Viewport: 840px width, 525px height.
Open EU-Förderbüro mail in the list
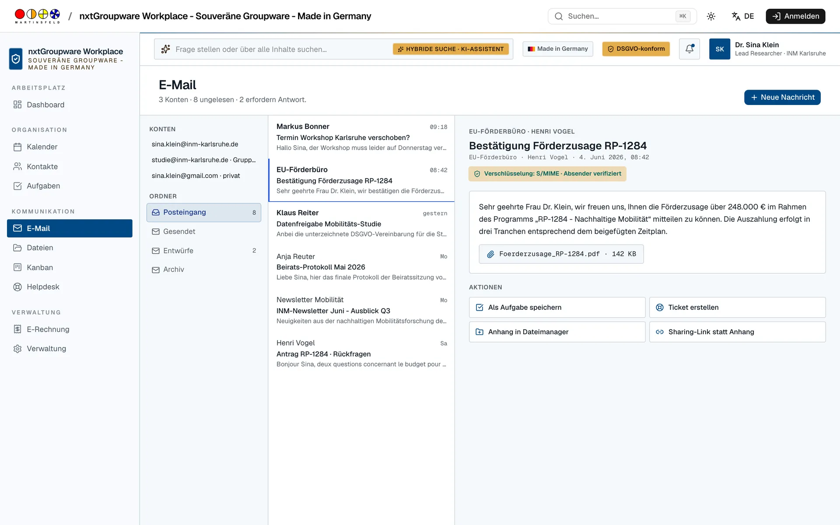(x=361, y=180)
